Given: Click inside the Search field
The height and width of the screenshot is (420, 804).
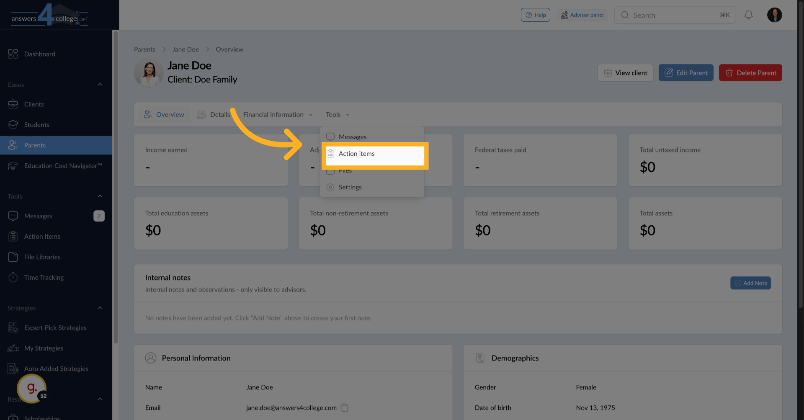Looking at the screenshot, I should pyautogui.click(x=675, y=15).
